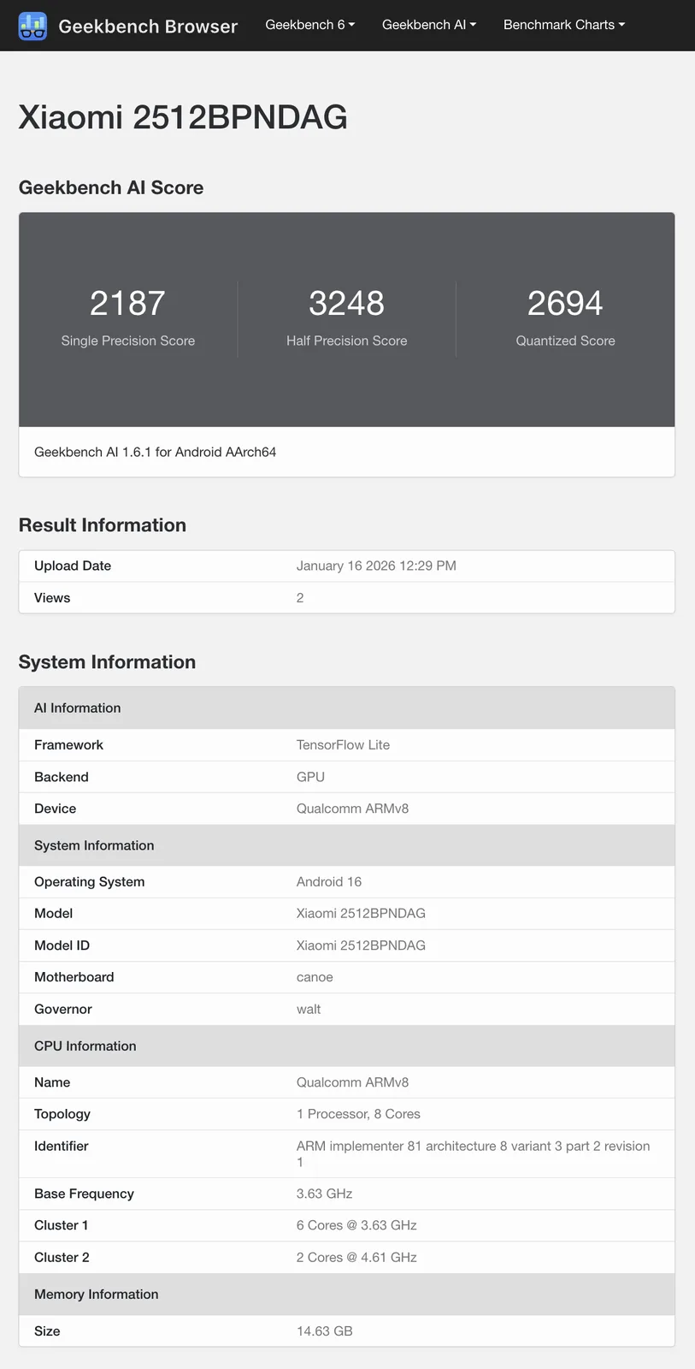
Task: Click the CPU Information section header
Action: pos(85,1046)
